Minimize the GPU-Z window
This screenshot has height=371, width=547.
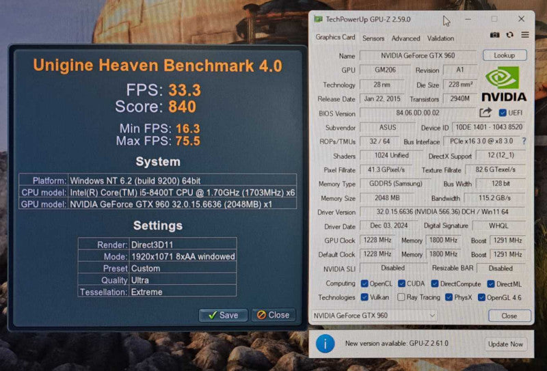coord(468,19)
